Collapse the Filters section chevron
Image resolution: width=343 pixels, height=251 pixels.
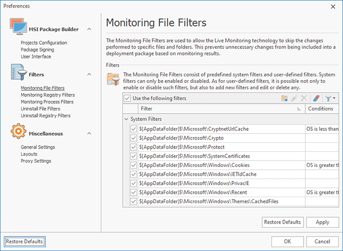[x=89, y=74]
